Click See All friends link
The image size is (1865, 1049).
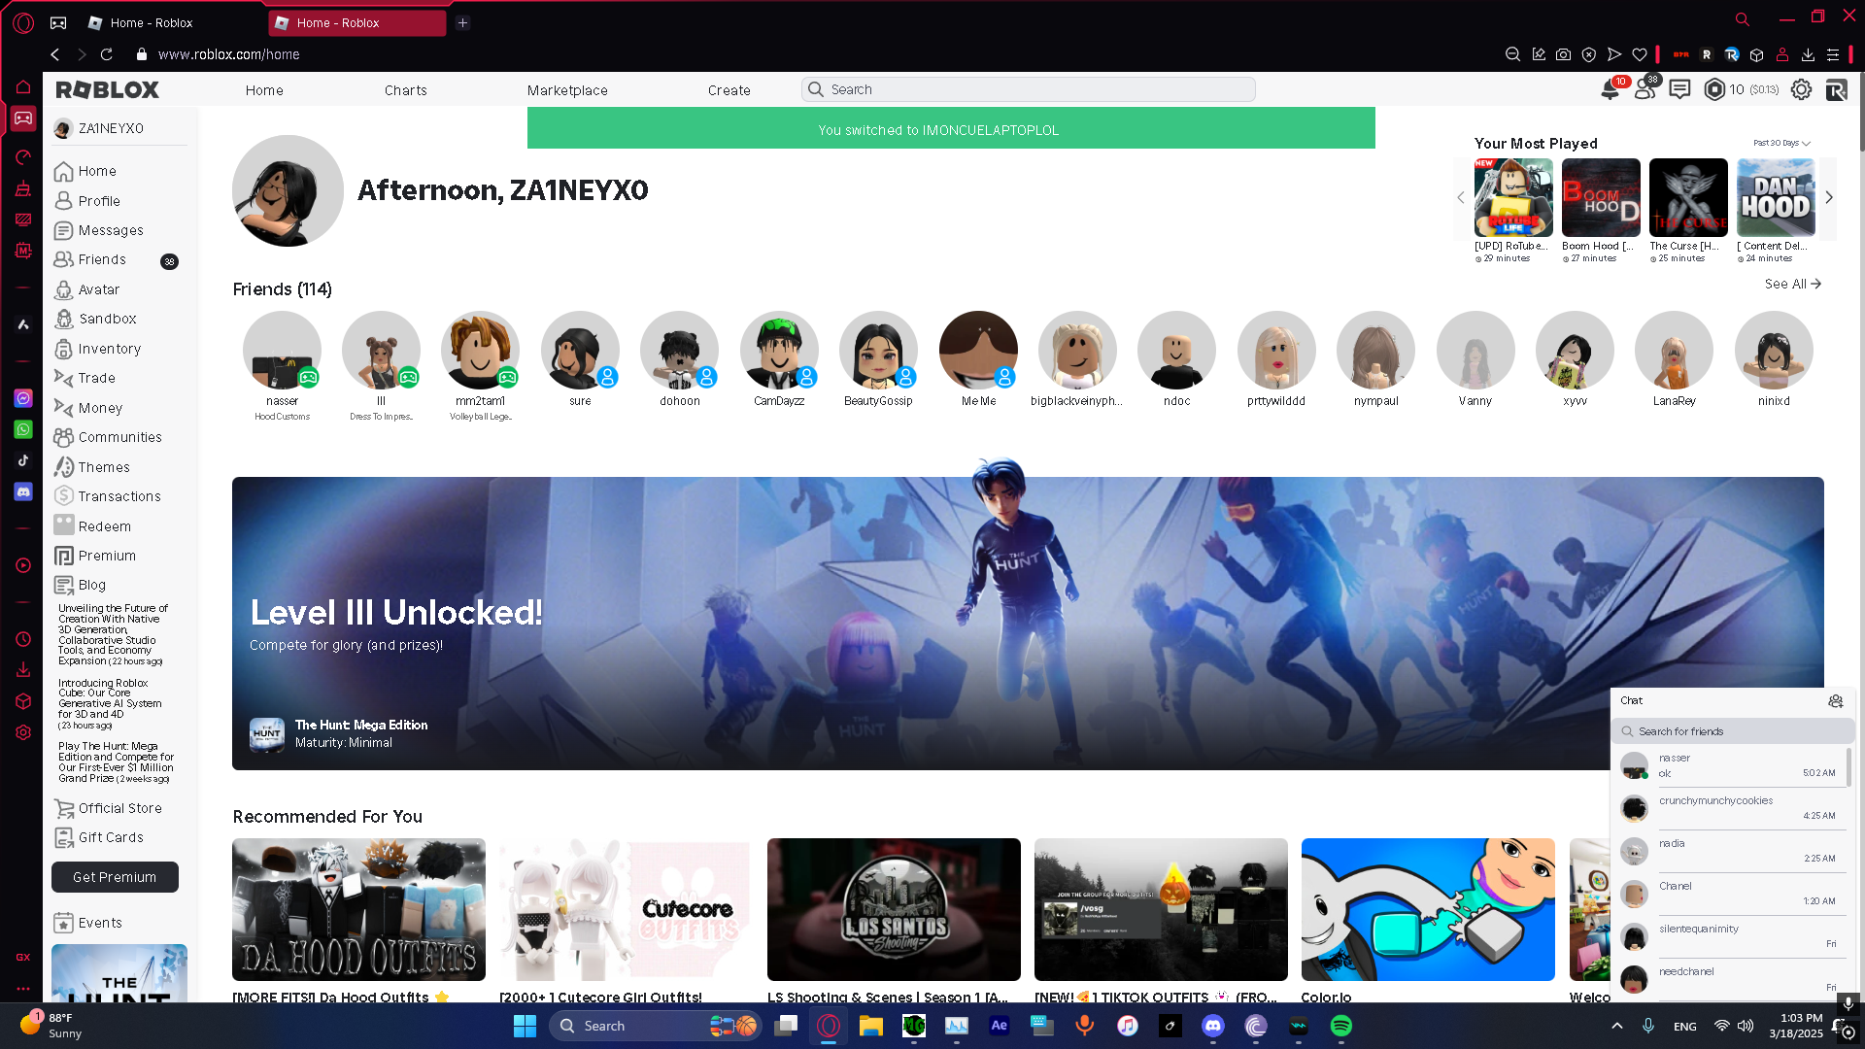pyautogui.click(x=1792, y=284)
